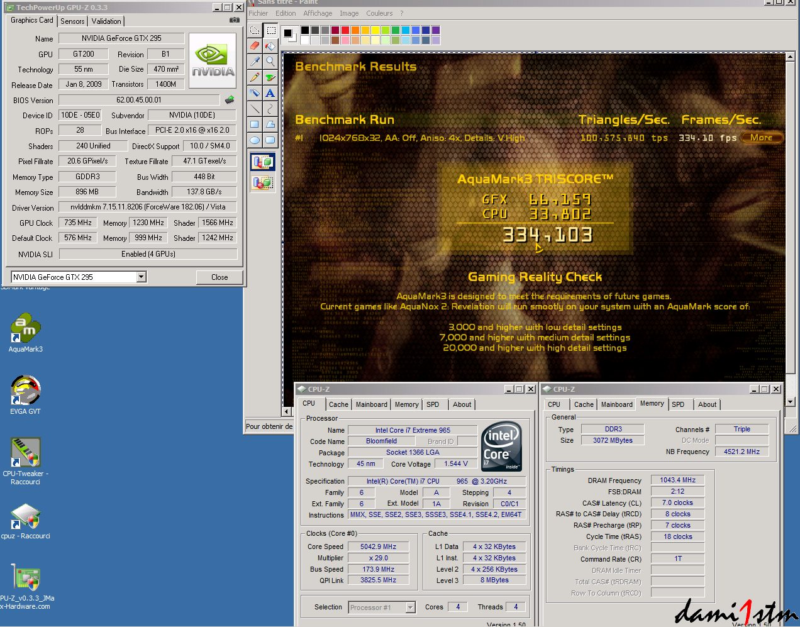Screen dimensions: 800x627
Task: Click the Paint vertical scrollbar down arrow
Action: point(790,402)
